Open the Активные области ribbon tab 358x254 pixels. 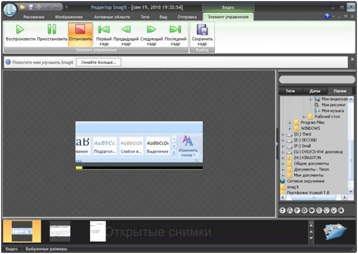112,17
